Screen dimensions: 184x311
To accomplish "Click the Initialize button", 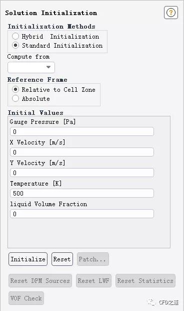I will pyautogui.click(x=28, y=259).
